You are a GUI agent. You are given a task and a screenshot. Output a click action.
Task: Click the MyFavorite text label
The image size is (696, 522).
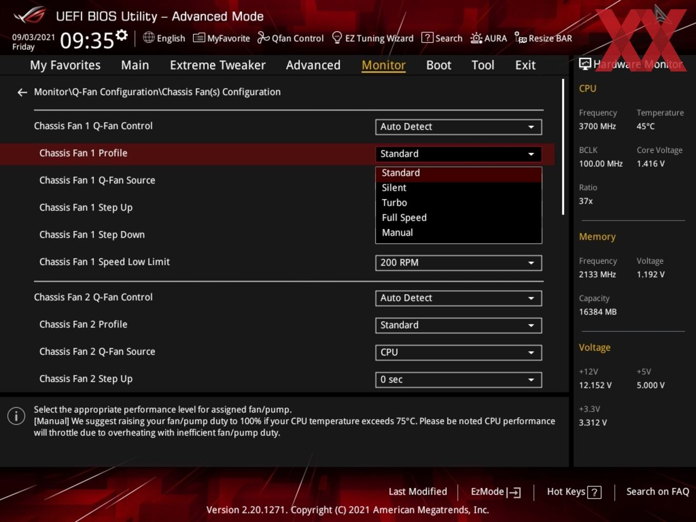pos(228,38)
